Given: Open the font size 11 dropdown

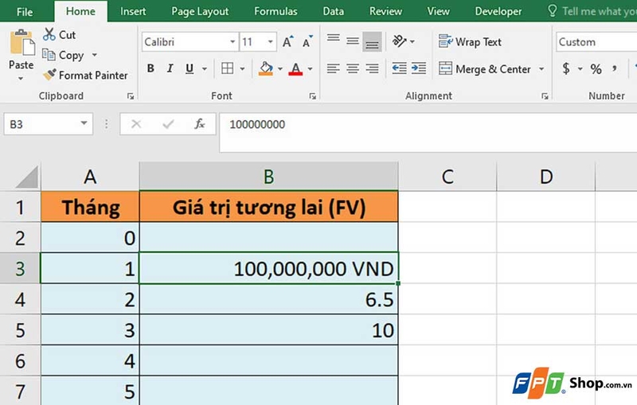Looking at the screenshot, I should pyautogui.click(x=270, y=41).
